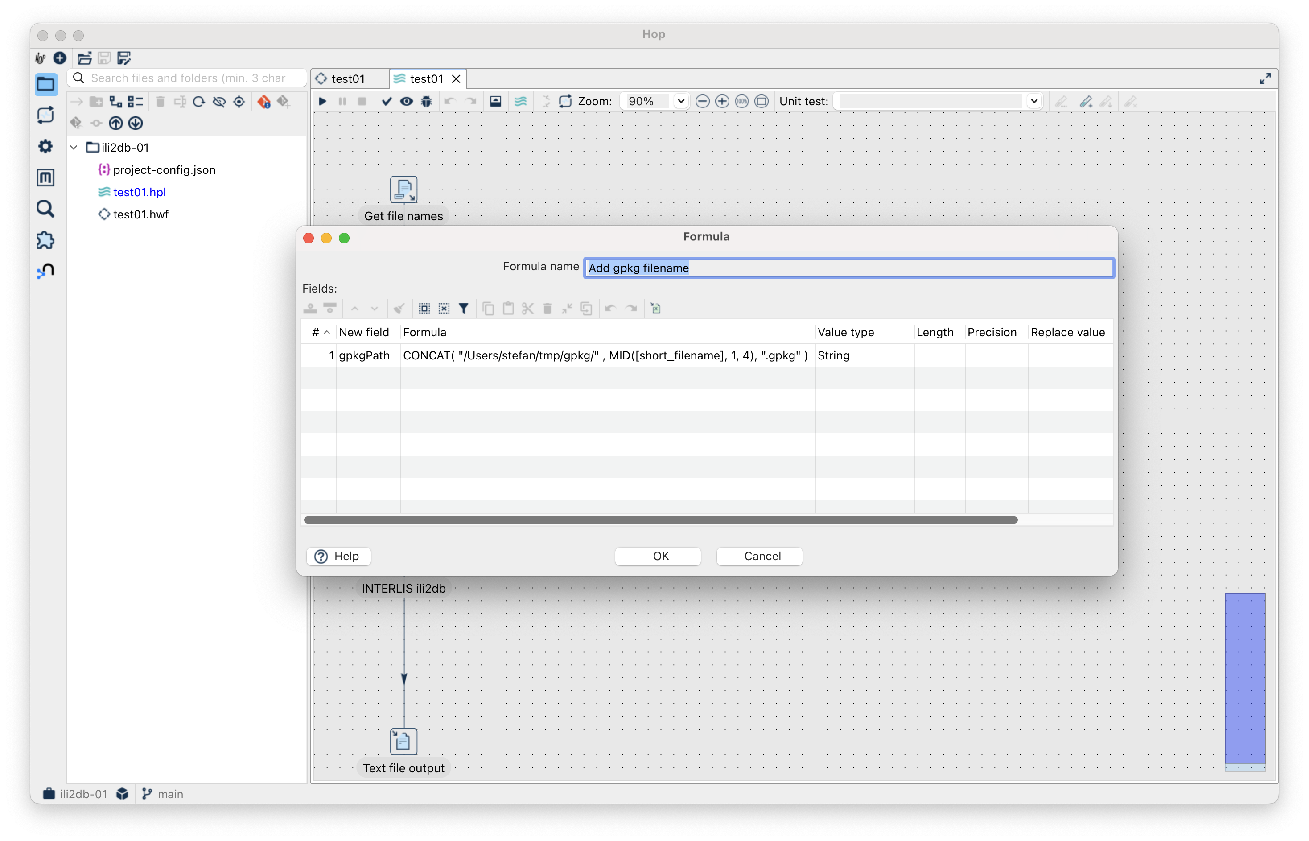The width and height of the screenshot is (1309, 841).
Task: Collapse the ili2db-01 folder
Action: click(x=74, y=148)
